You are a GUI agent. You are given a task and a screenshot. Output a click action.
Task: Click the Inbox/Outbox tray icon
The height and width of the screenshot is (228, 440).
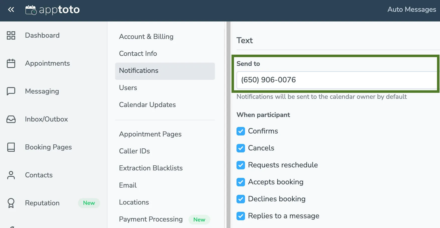click(x=11, y=119)
